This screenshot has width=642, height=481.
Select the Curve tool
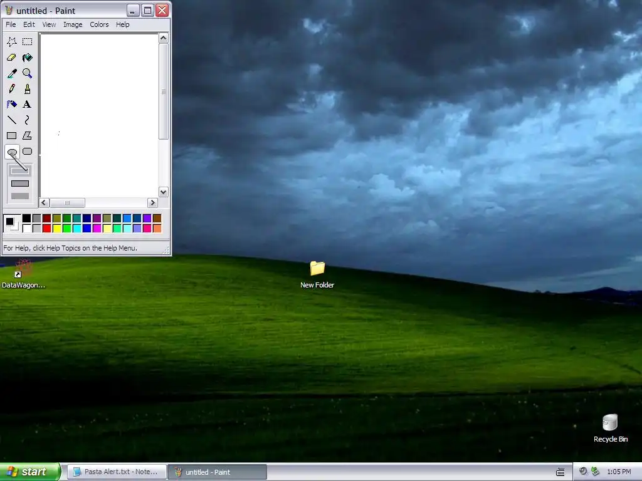point(28,120)
